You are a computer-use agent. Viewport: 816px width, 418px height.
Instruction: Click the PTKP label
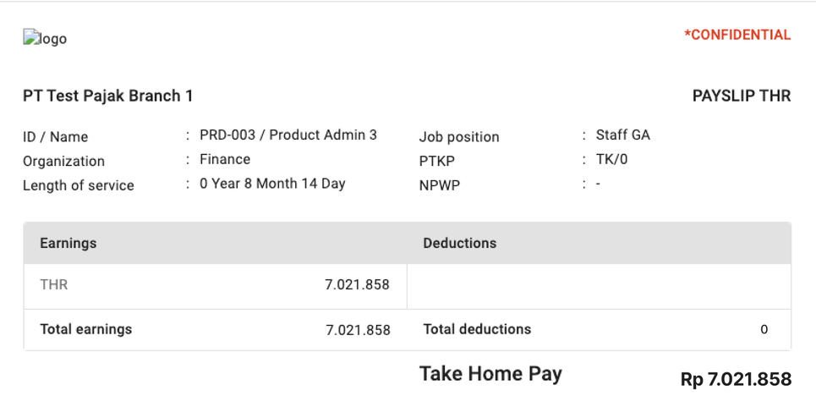(x=436, y=162)
